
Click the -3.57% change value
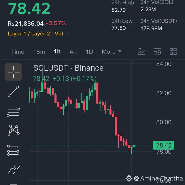coord(56,23)
